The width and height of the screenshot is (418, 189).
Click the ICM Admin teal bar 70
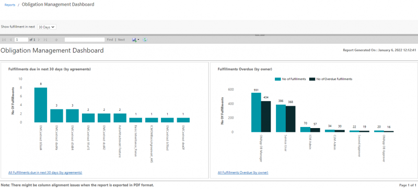305,130
